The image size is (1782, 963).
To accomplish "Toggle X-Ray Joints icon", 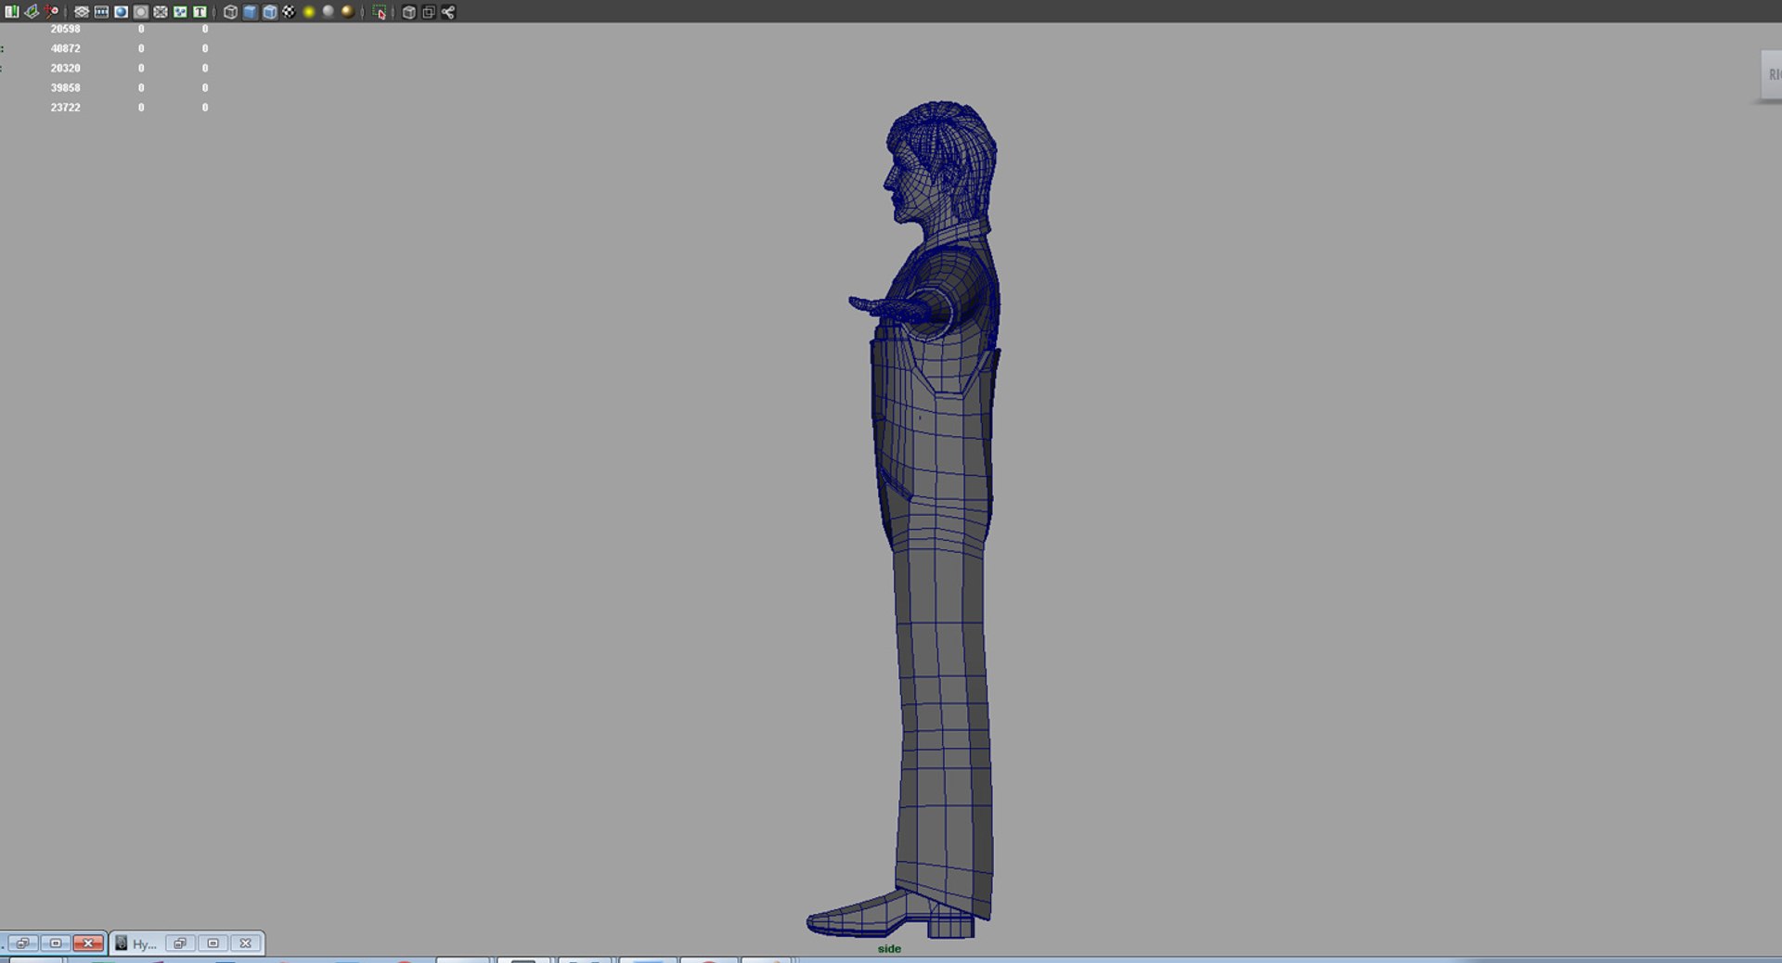I will coord(448,12).
